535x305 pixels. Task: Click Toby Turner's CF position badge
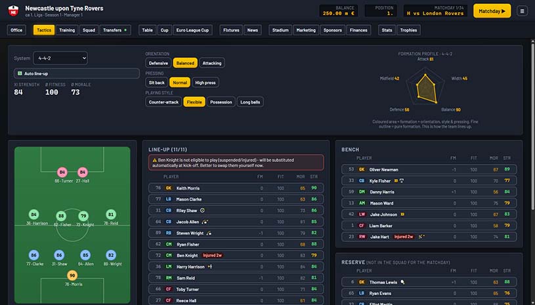(x=169, y=289)
